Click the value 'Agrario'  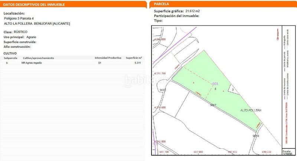[x=31, y=37]
